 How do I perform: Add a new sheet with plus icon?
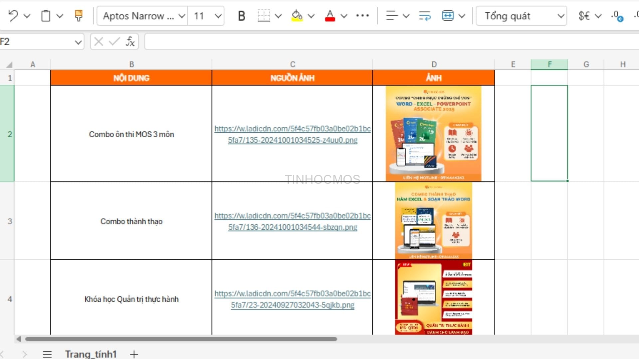point(134,354)
